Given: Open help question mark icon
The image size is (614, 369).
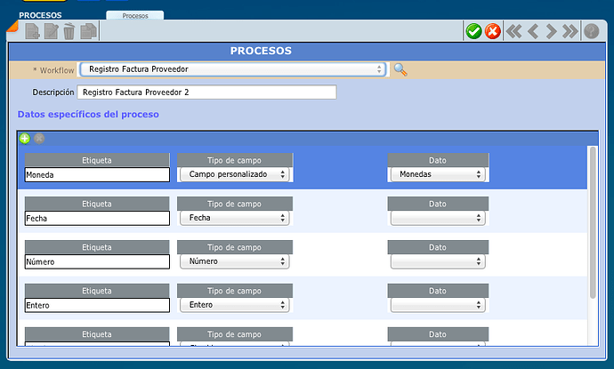Looking at the screenshot, I should coord(591,31).
